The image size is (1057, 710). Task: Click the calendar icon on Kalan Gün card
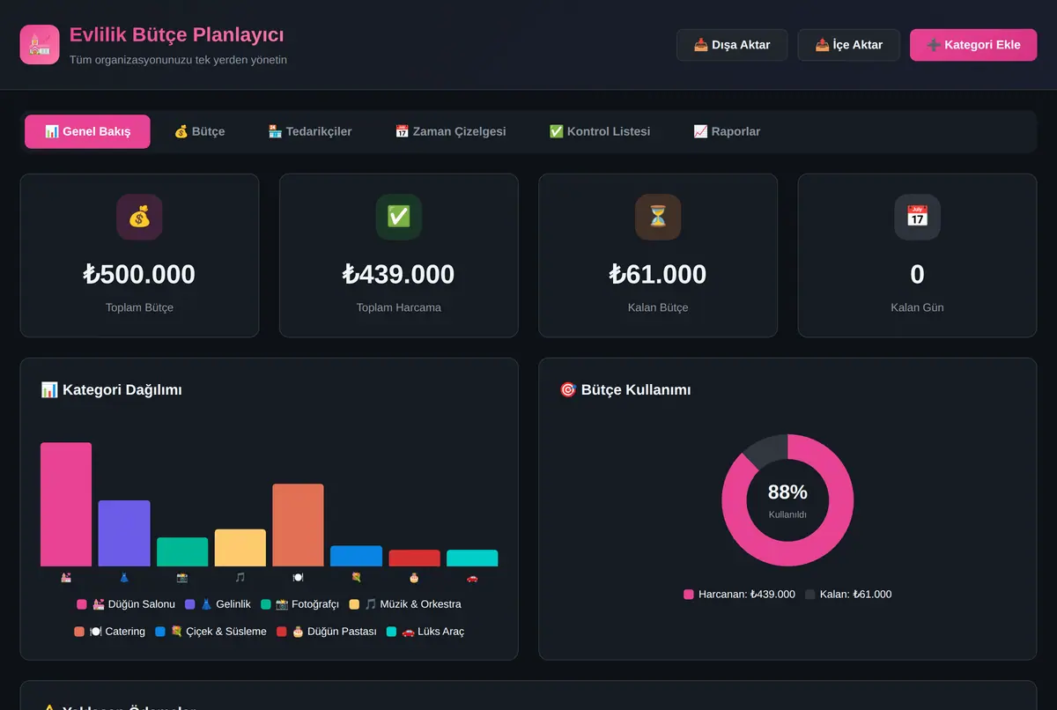pyautogui.click(x=917, y=217)
